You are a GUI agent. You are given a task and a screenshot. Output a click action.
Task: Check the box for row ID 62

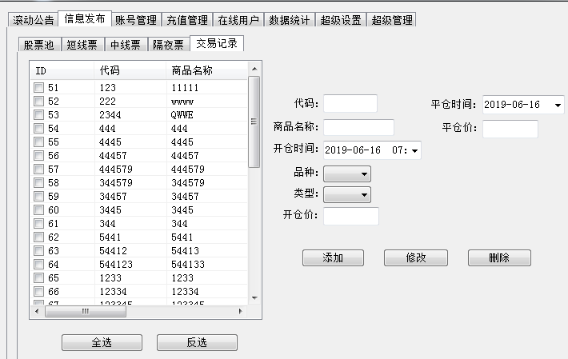pyautogui.click(x=38, y=237)
